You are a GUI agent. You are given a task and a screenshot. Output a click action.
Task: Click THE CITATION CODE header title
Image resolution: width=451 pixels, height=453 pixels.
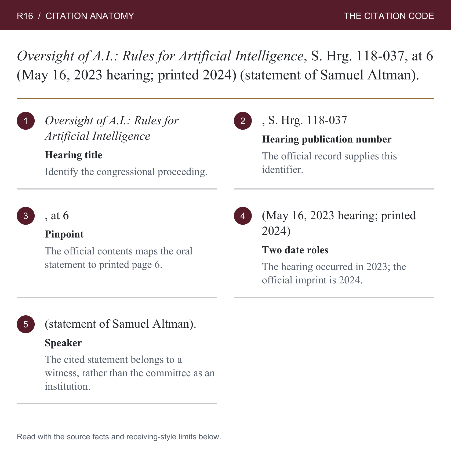click(x=389, y=16)
